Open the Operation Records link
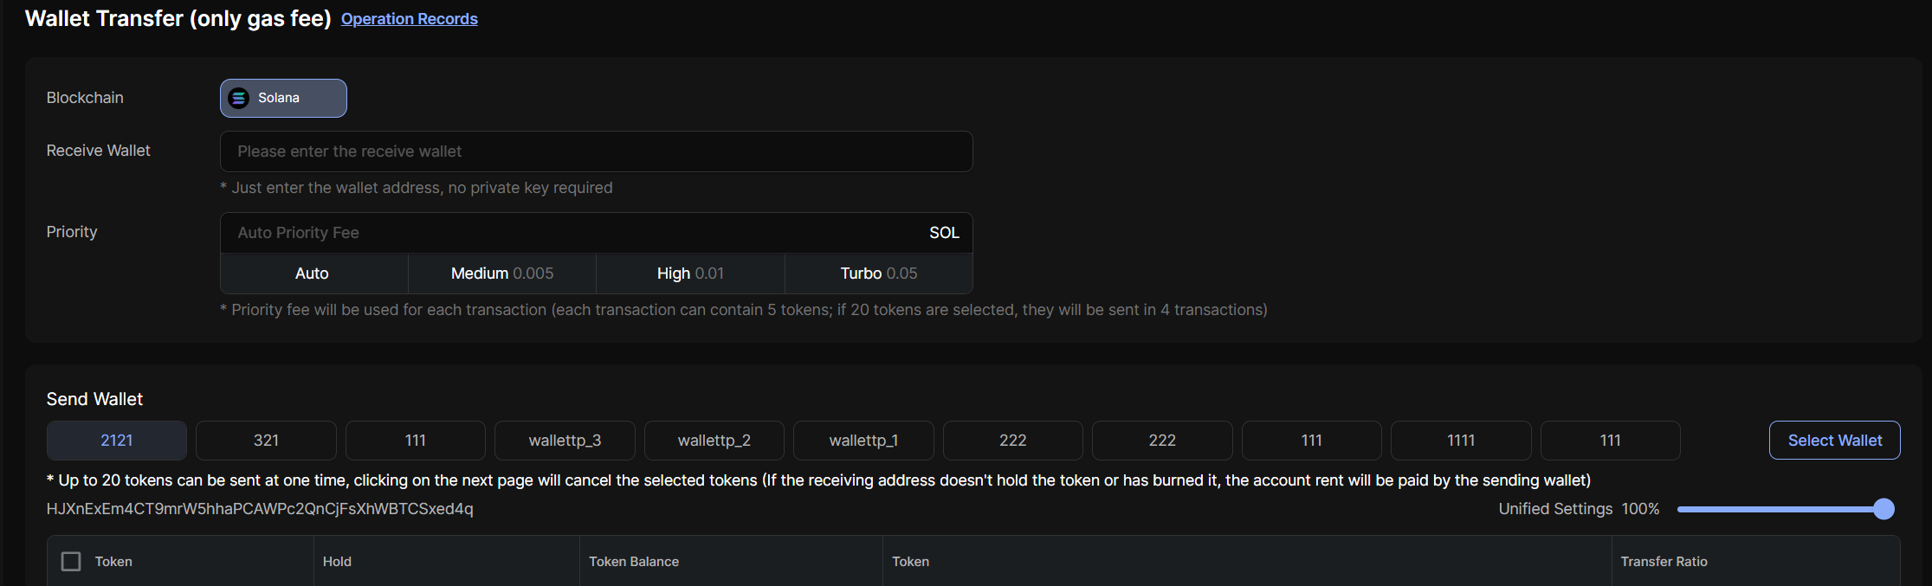The image size is (1932, 586). click(x=409, y=19)
